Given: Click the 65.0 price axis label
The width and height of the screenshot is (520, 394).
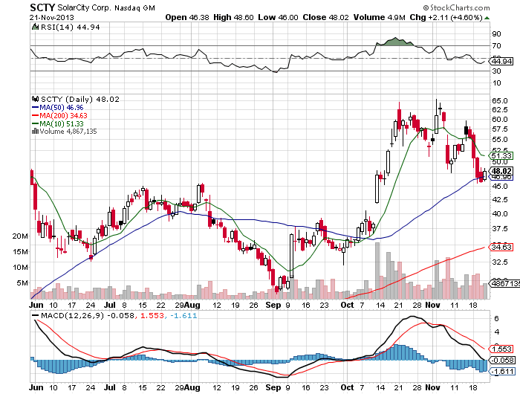Looking at the screenshot, I should click(500, 100).
